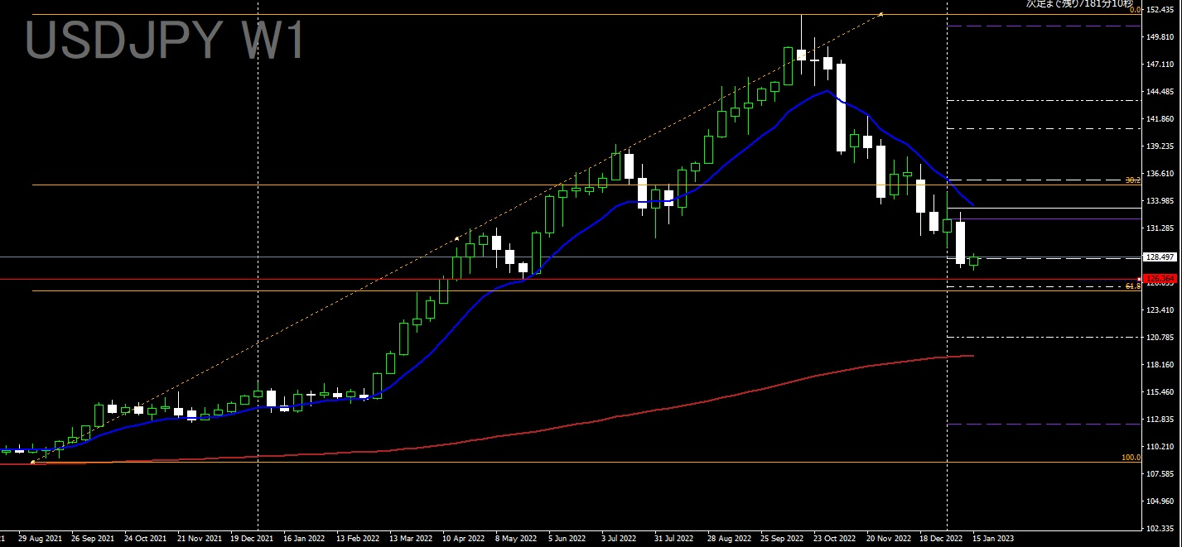The height and width of the screenshot is (547, 1182).
Task: Click the Fibonacci 0.0 level label
Action: point(1136,9)
